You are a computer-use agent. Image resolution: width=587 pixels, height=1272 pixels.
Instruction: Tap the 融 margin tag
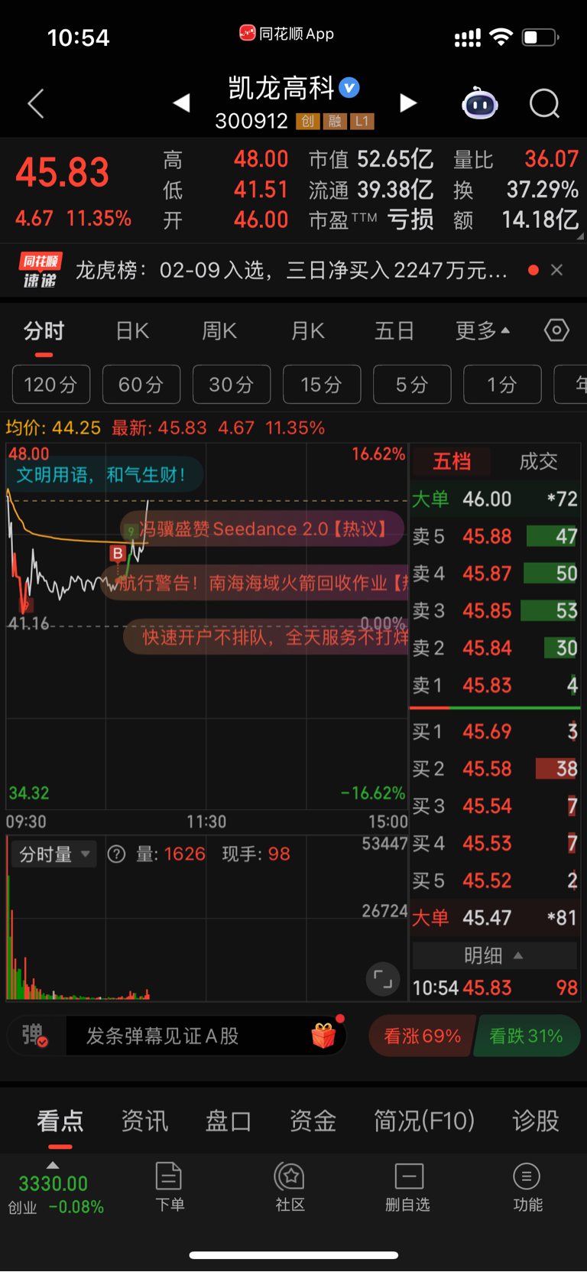point(335,121)
